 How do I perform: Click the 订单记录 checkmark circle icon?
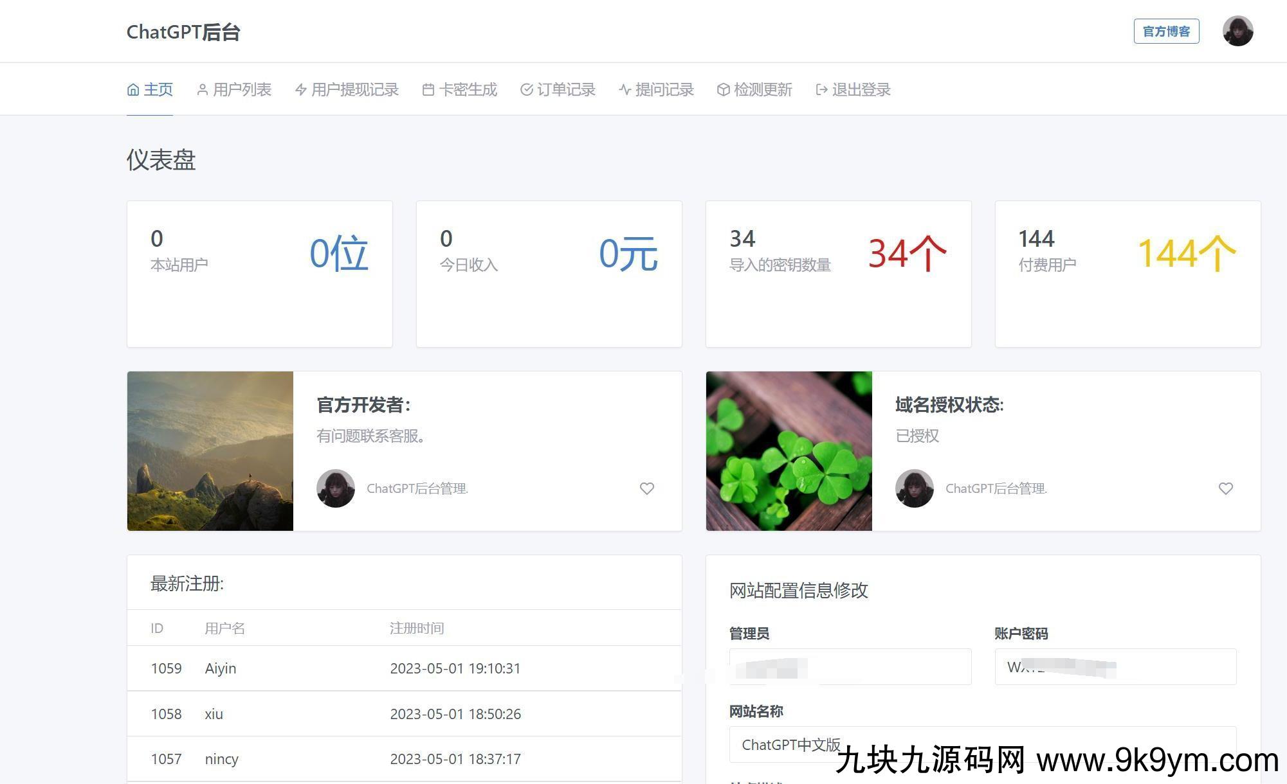(526, 90)
